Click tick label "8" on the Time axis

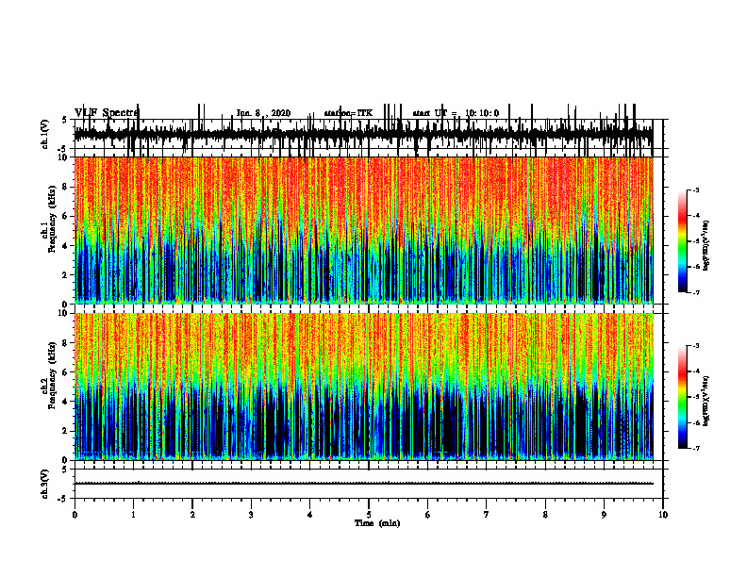pyautogui.click(x=545, y=515)
